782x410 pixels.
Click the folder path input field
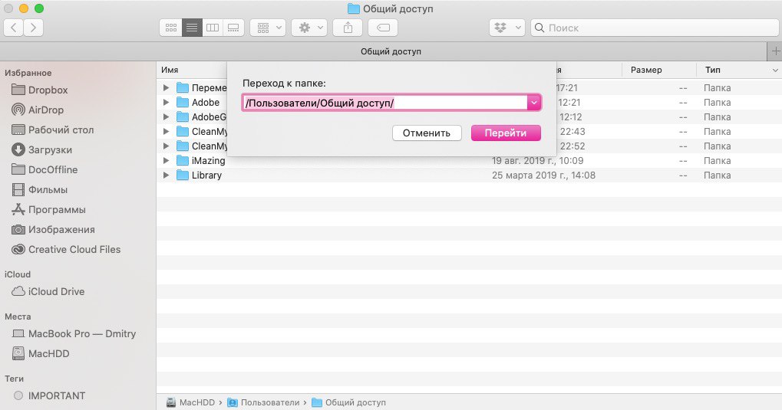pyautogui.click(x=384, y=103)
